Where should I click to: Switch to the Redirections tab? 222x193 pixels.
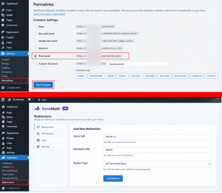51,127
